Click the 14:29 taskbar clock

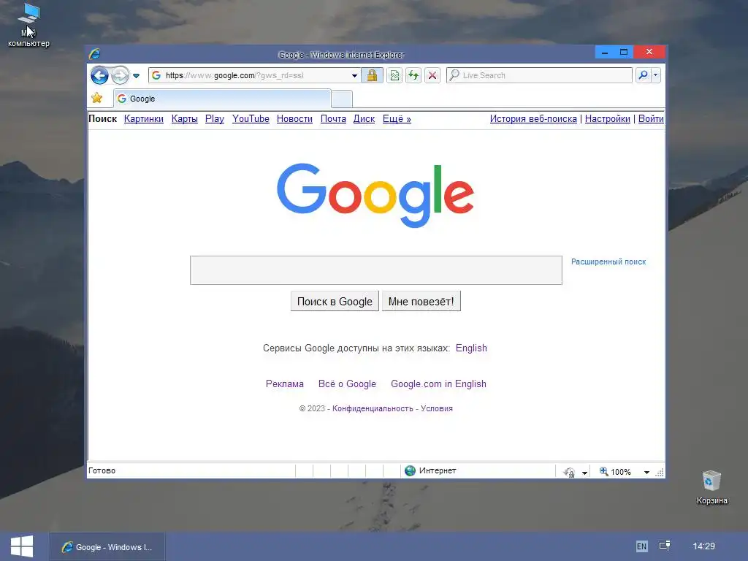703,546
